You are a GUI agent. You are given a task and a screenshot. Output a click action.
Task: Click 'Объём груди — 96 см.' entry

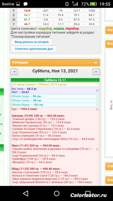pyautogui.click(x=26, y=96)
